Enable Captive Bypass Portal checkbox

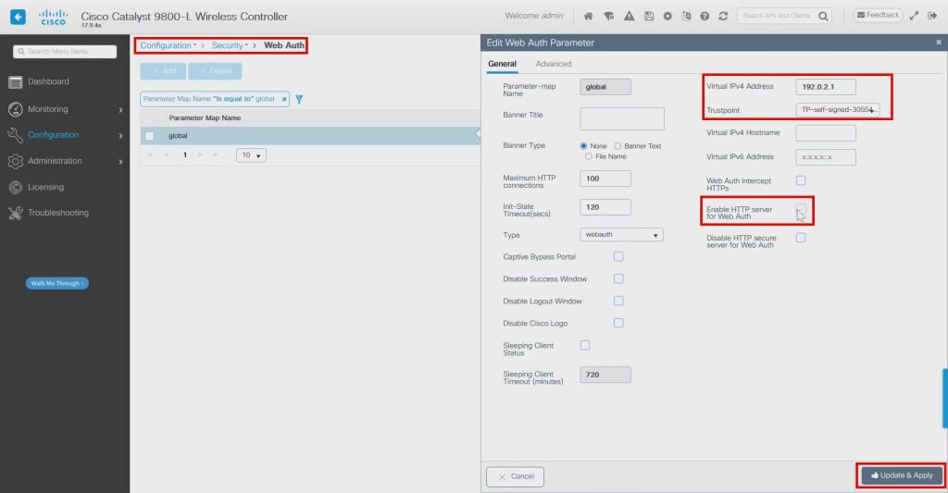point(618,257)
